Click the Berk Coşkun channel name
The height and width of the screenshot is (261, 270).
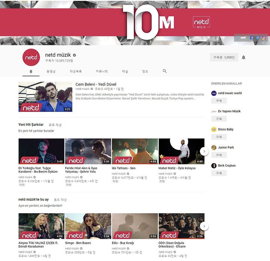tap(226, 165)
